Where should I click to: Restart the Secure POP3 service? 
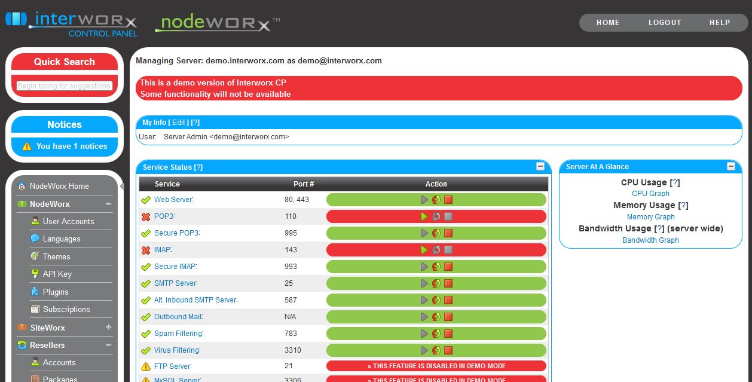tap(436, 233)
